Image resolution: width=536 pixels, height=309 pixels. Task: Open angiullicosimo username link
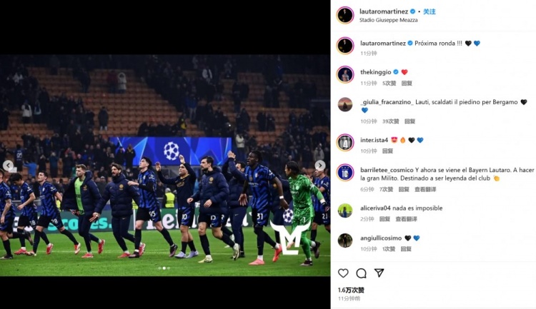pos(381,238)
